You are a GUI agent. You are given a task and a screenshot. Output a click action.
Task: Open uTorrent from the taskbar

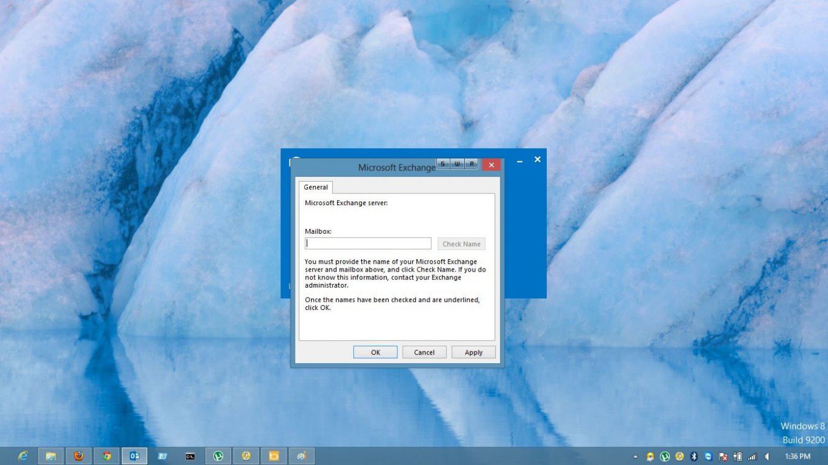point(218,456)
